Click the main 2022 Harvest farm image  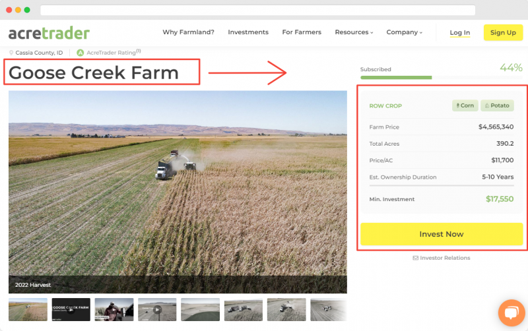pos(178,192)
